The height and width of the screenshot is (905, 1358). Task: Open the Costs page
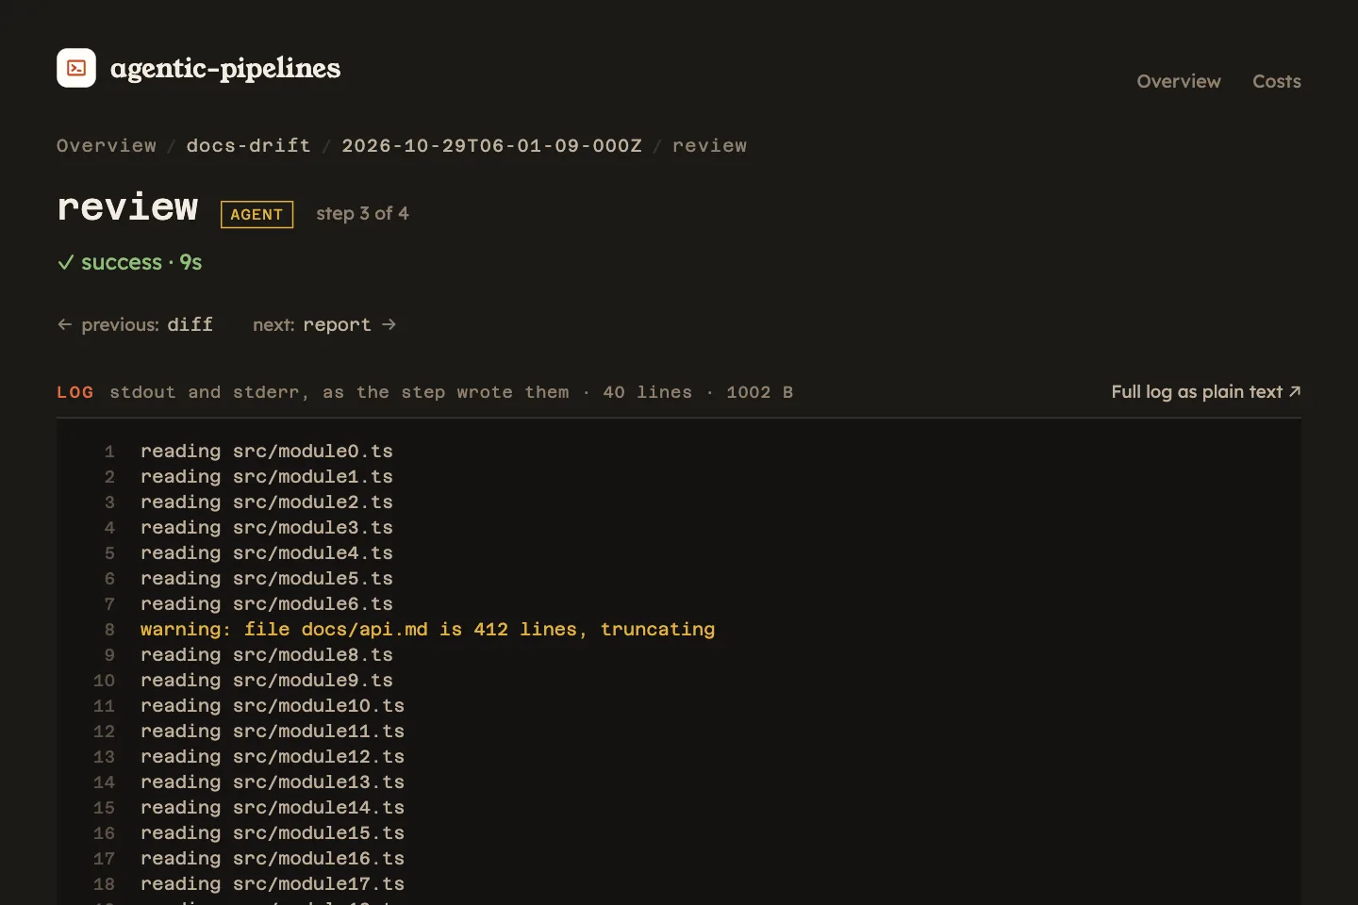[x=1277, y=81]
